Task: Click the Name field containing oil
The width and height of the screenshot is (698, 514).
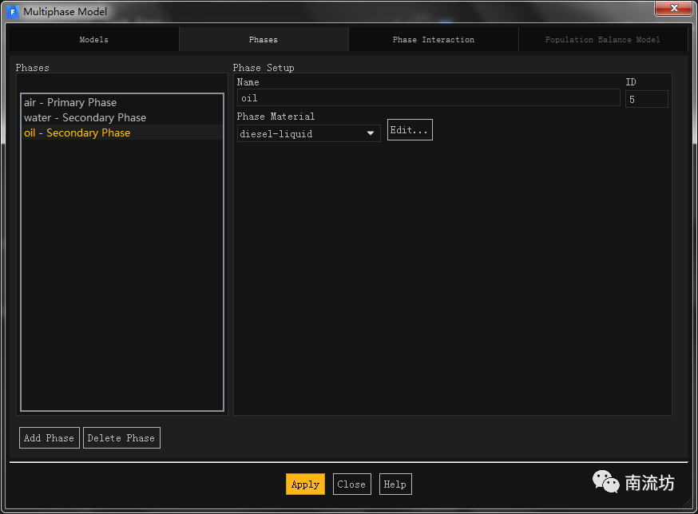Action: coord(428,99)
